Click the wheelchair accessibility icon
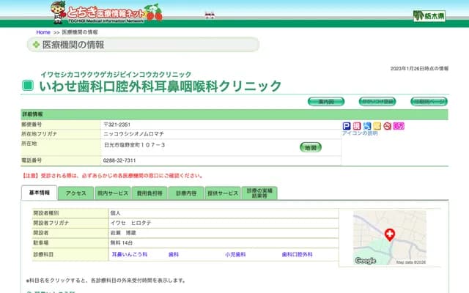This screenshot has width=469, height=293. point(367,126)
